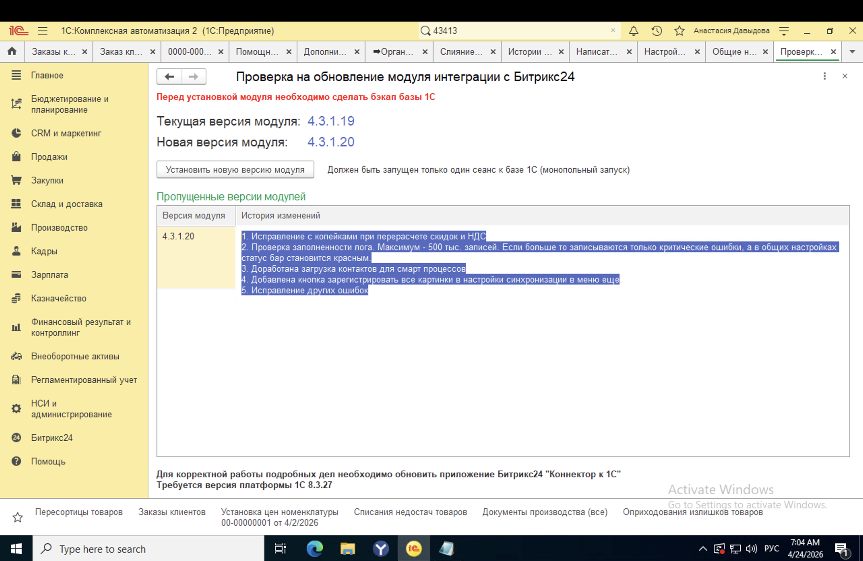Click the current version value 4.3.1.19
The height and width of the screenshot is (561, 863).
[331, 121]
